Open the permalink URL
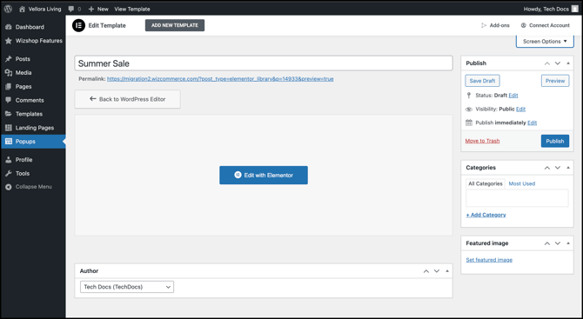The image size is (583, 319). [220, 79]
